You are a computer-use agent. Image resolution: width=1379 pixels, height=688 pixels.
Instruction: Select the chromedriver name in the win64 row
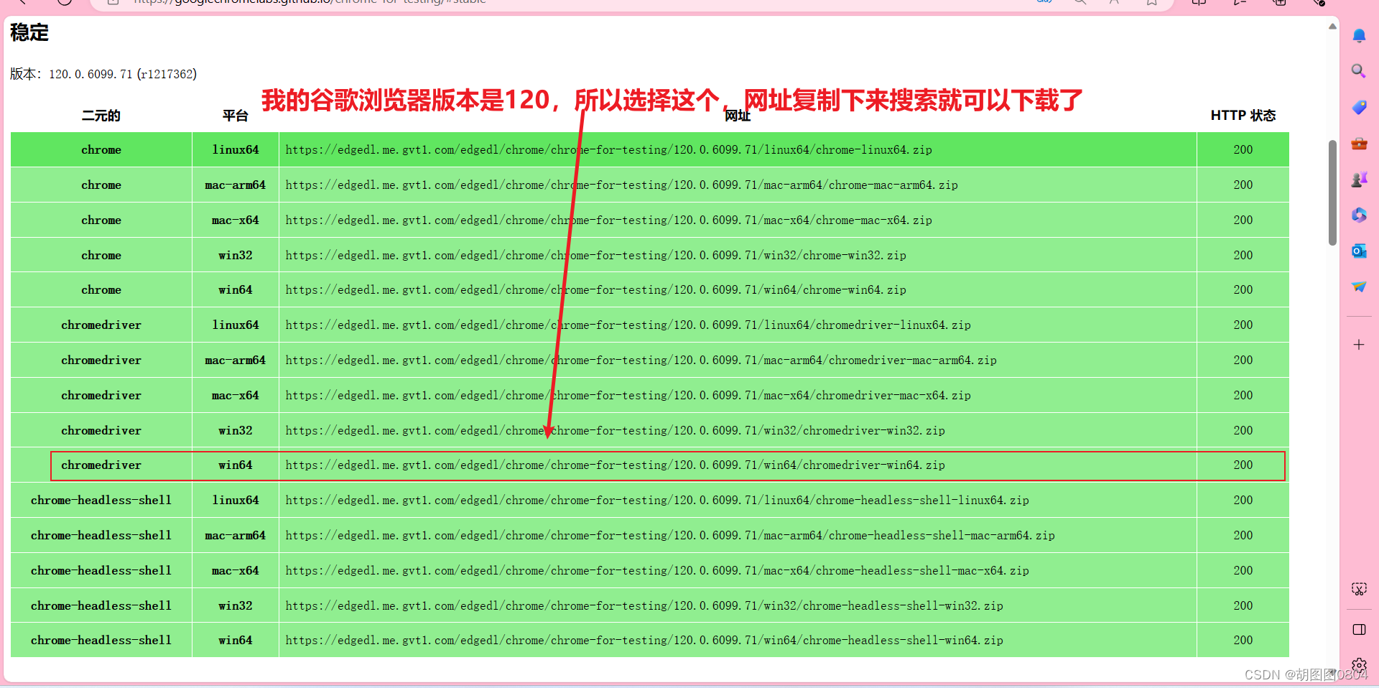coord(101,465)
